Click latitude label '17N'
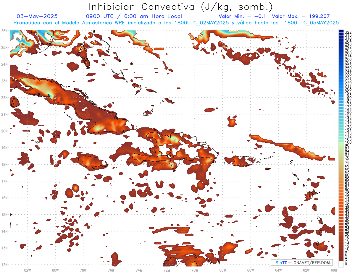355x274 pixels. (4, 181)
